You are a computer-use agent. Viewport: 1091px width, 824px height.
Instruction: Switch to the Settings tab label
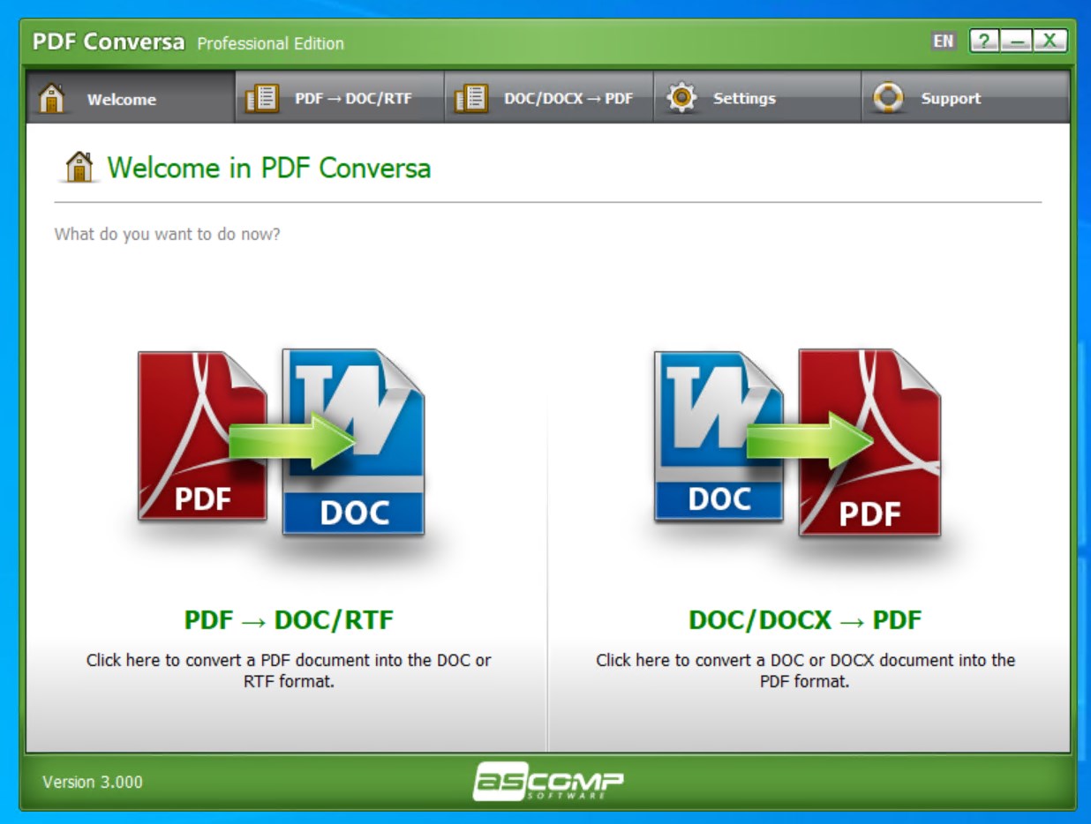744,99
